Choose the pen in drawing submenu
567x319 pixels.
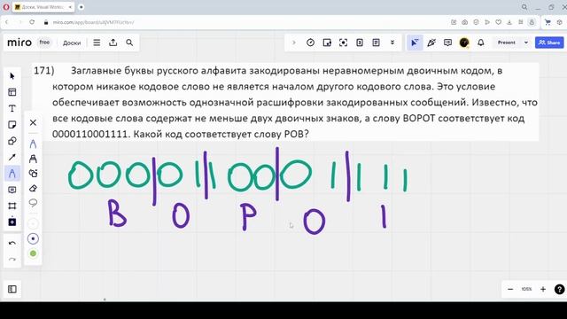[x=33, y=144]
